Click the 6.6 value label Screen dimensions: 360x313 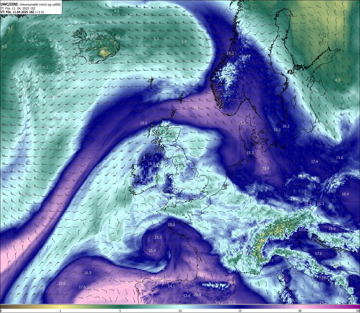128,197
